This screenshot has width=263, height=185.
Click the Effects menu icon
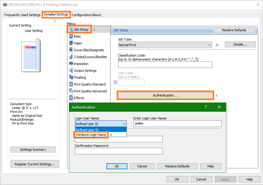tap(72, 98)
